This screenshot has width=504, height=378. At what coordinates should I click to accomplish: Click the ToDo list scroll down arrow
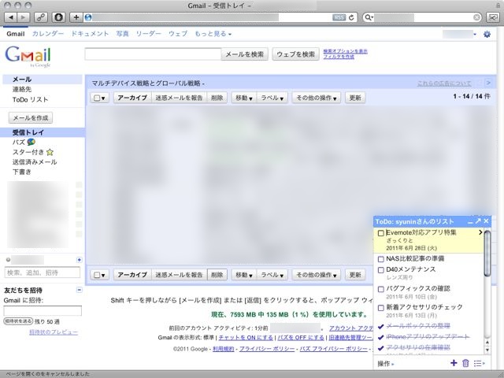(487, 350)
